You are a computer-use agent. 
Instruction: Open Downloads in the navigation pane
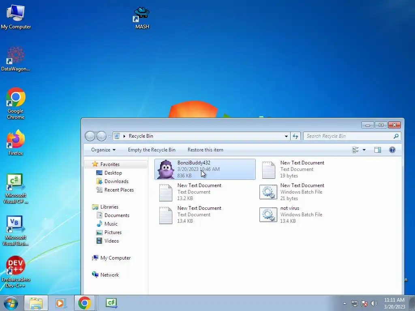click(116, 181)
